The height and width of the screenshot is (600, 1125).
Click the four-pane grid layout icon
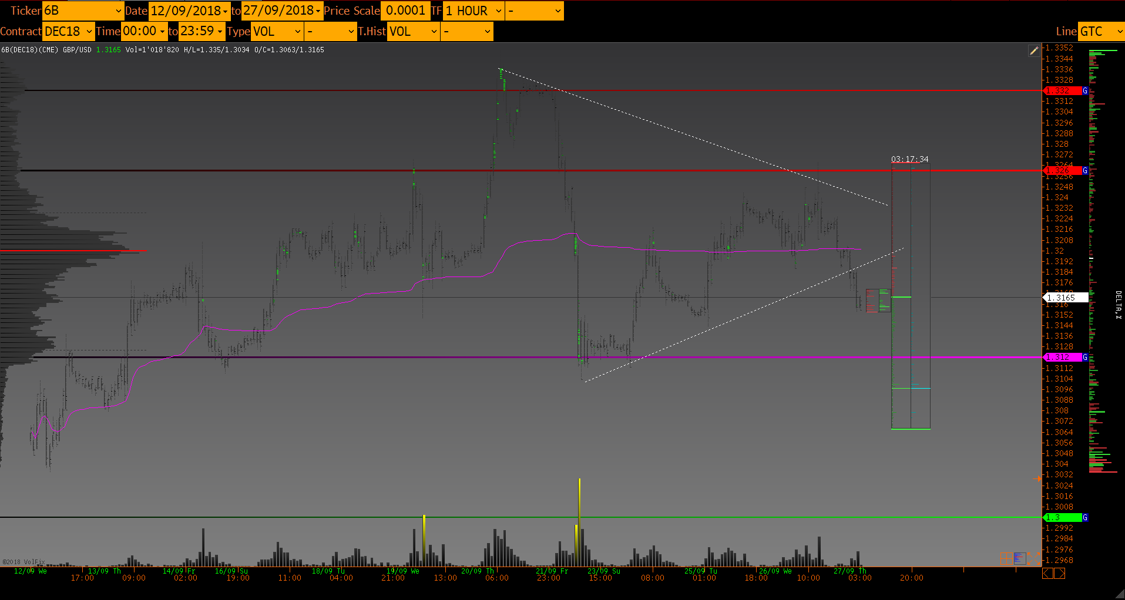click(1006, 558)
